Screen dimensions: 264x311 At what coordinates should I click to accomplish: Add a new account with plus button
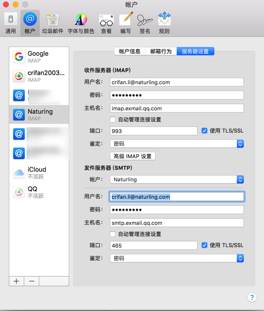(16, 281)
